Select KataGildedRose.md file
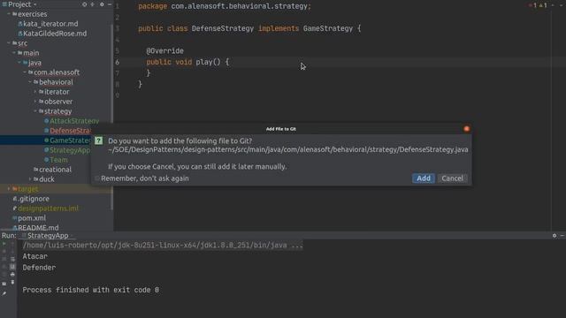566x318 pixels. click(55, 34)
